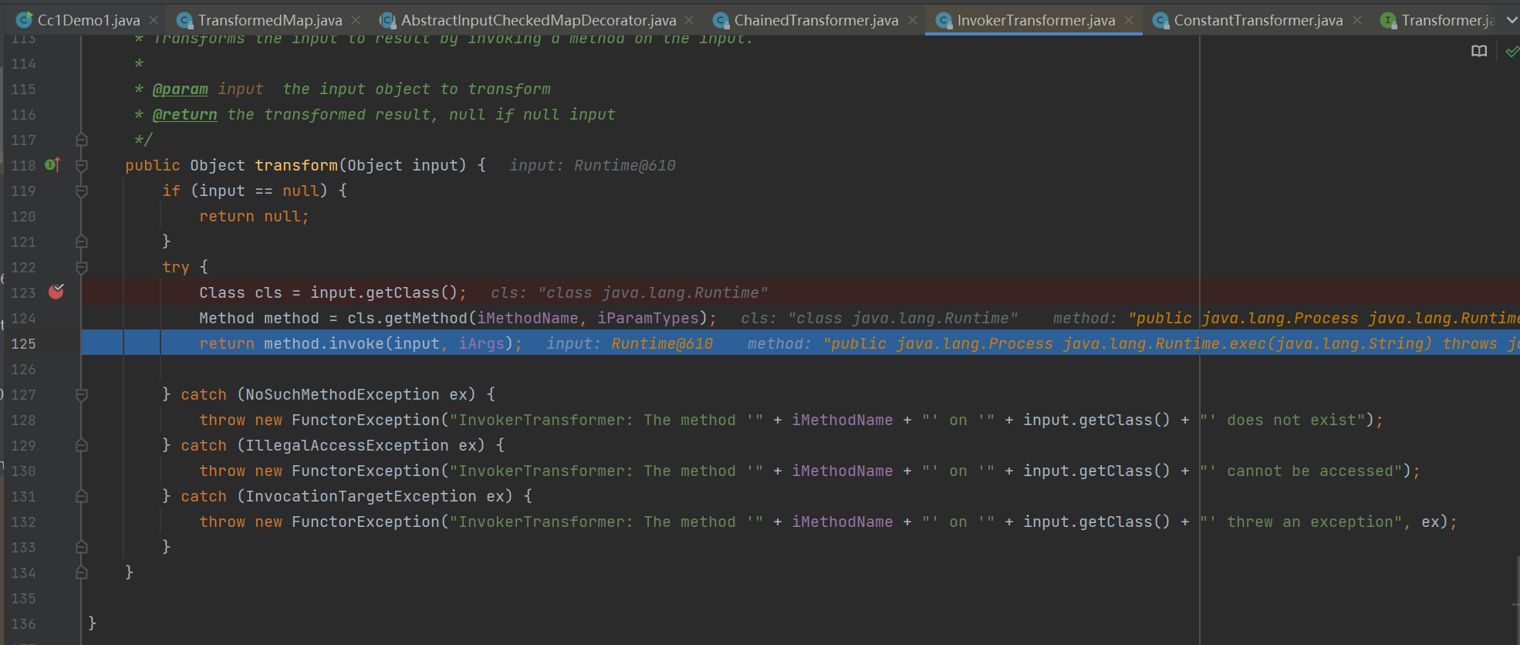Fold the transform method at line 118
Viewport: 1520px width, 645px height.
click(x=81, y=165)
